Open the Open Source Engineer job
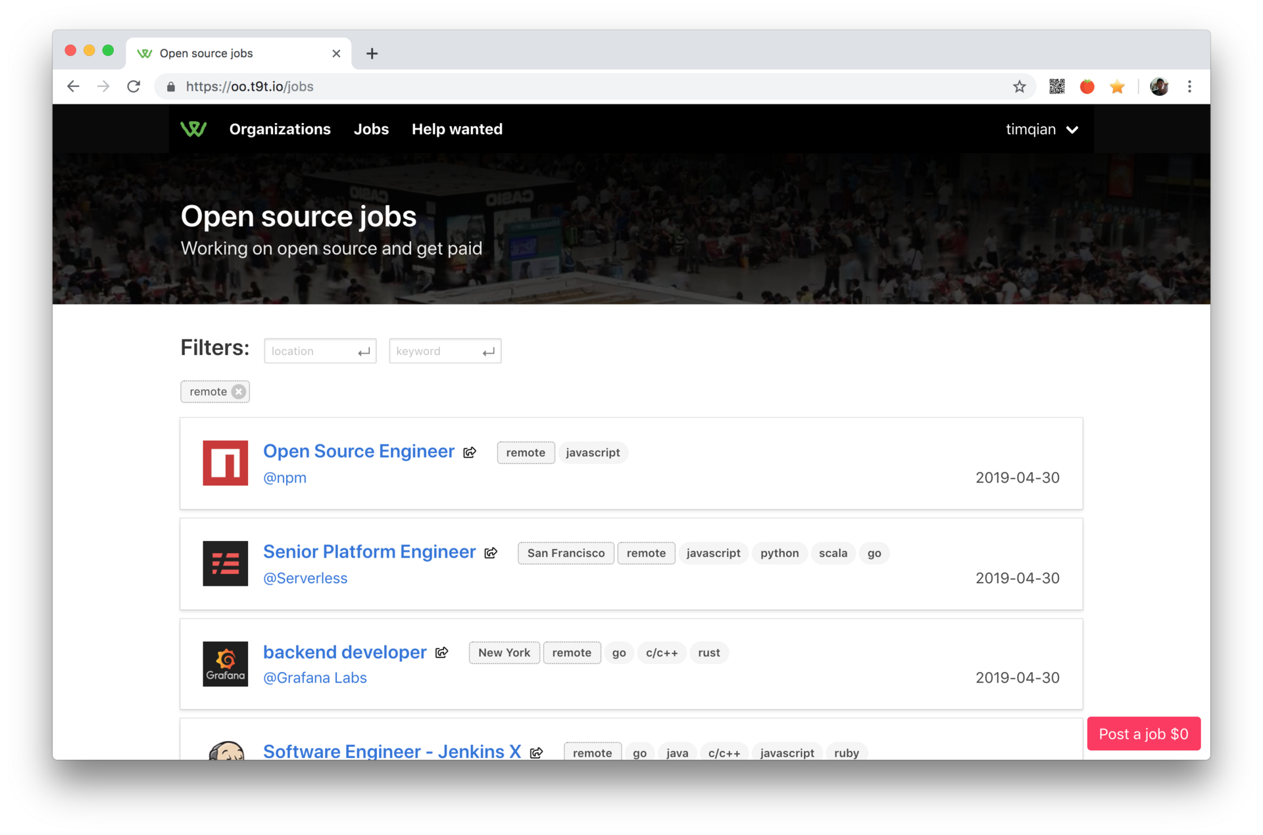The width and height of the screenshot is (1263, 835). tap(359, 451)
